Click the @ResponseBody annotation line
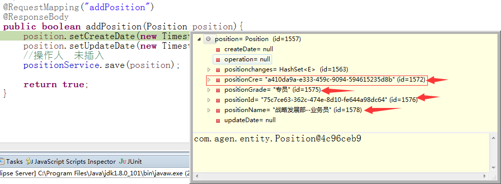The height and width of the screenshot is (184, 501). [36, 17]
